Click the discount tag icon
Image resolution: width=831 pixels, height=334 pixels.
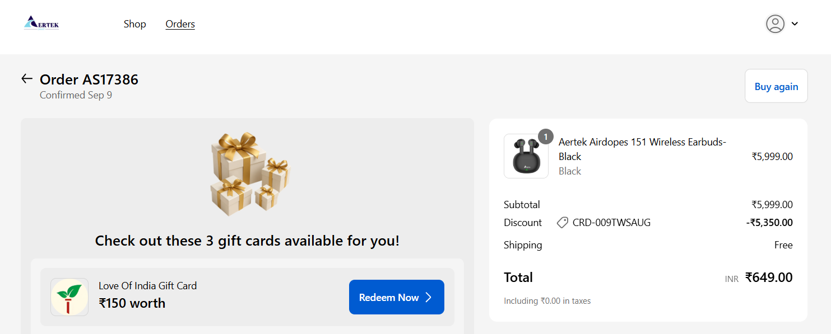tap(562, 223)
